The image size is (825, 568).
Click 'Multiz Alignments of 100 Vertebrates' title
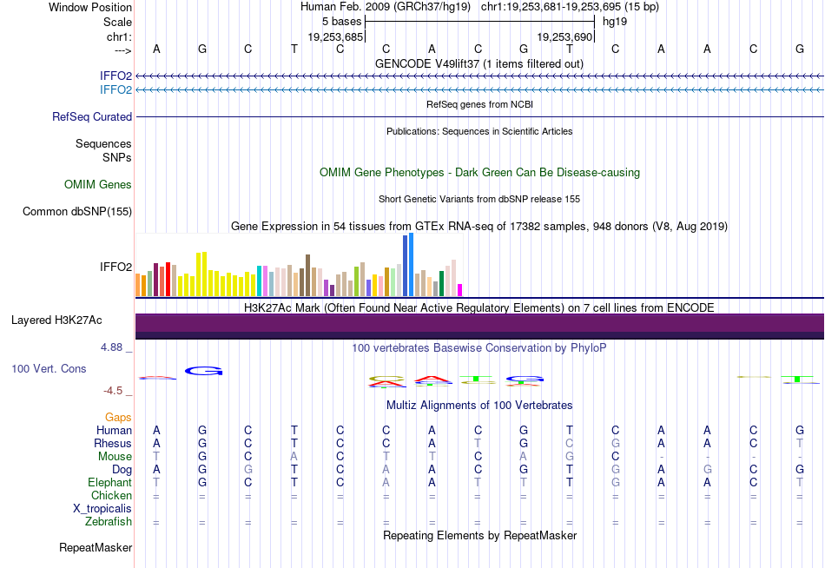click(479, 405)
